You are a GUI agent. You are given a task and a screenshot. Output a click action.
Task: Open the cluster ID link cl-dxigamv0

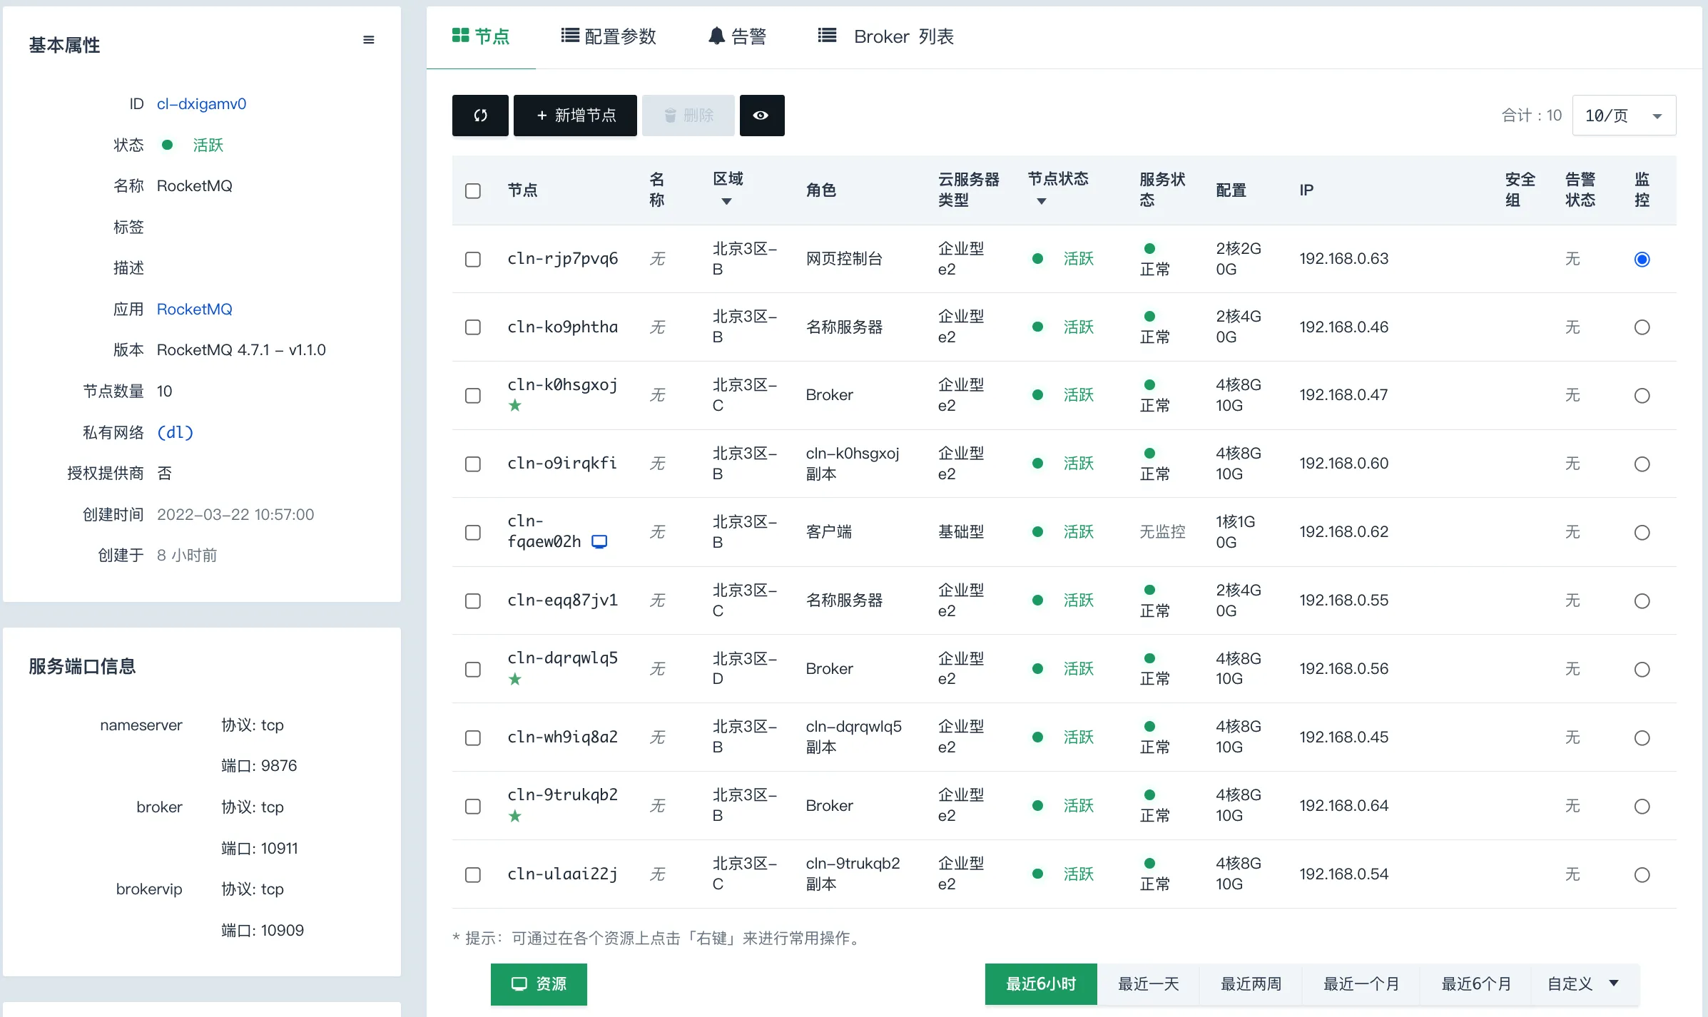click(x=202, y=104)
